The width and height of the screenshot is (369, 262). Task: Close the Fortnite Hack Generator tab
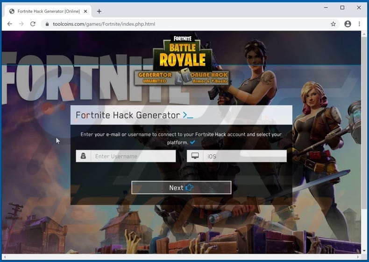[x=85, y=11]
